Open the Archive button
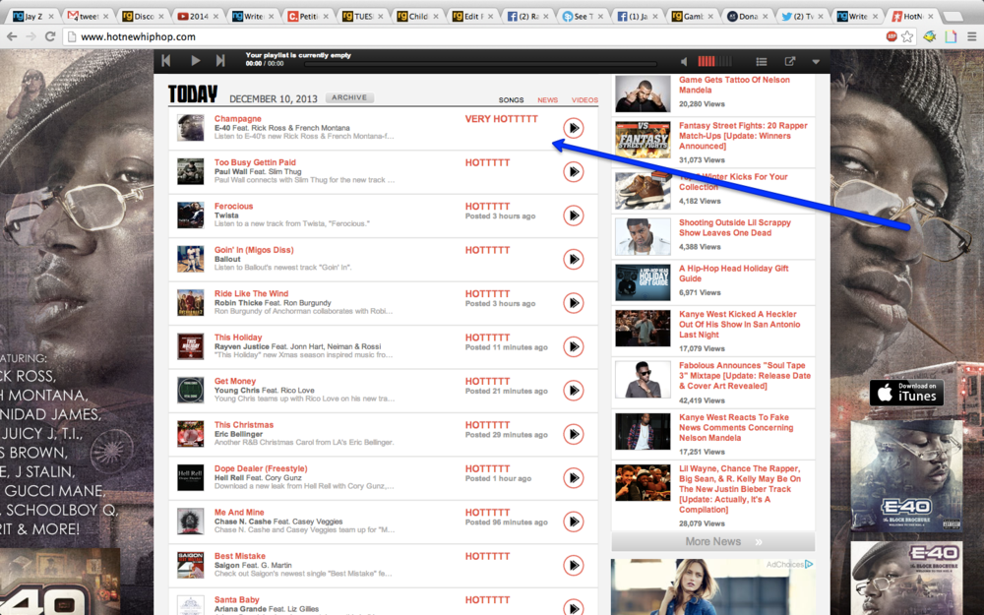 349,98
